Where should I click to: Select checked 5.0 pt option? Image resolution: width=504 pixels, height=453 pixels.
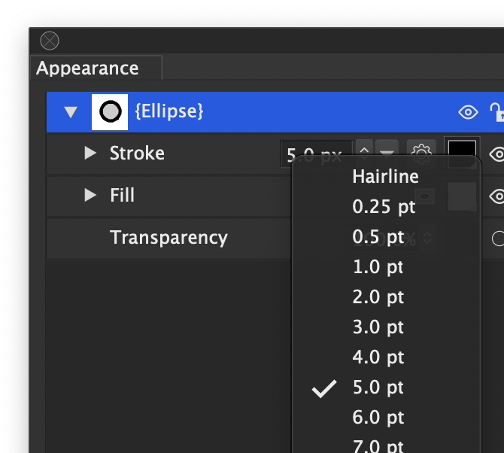pyautogui.click(x=378, y=388)
